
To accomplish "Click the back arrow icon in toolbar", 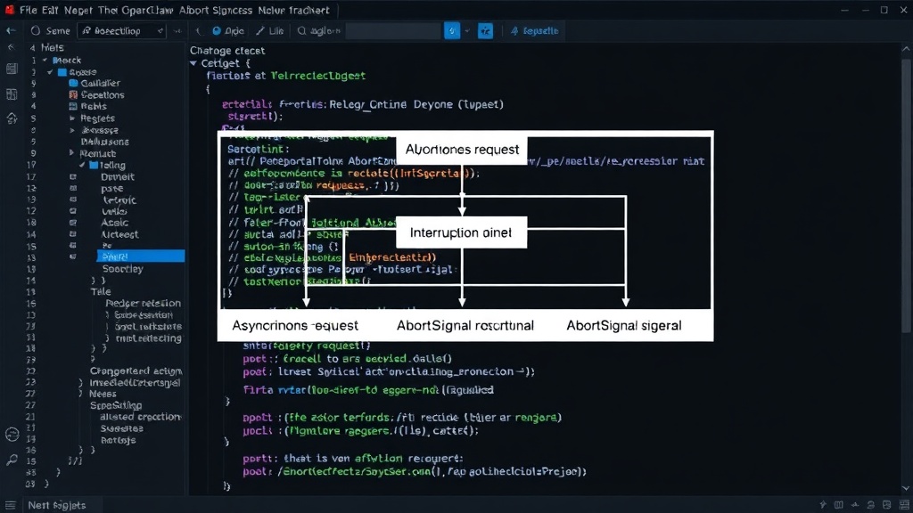I will tap(11, 31).
